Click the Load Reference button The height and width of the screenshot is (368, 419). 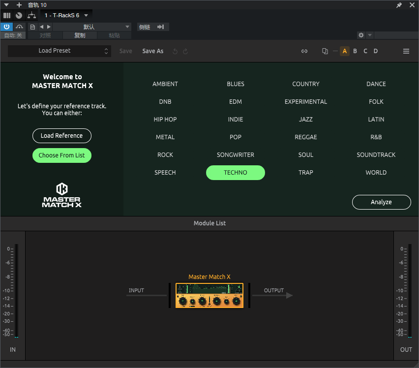[x=62, y=136]
